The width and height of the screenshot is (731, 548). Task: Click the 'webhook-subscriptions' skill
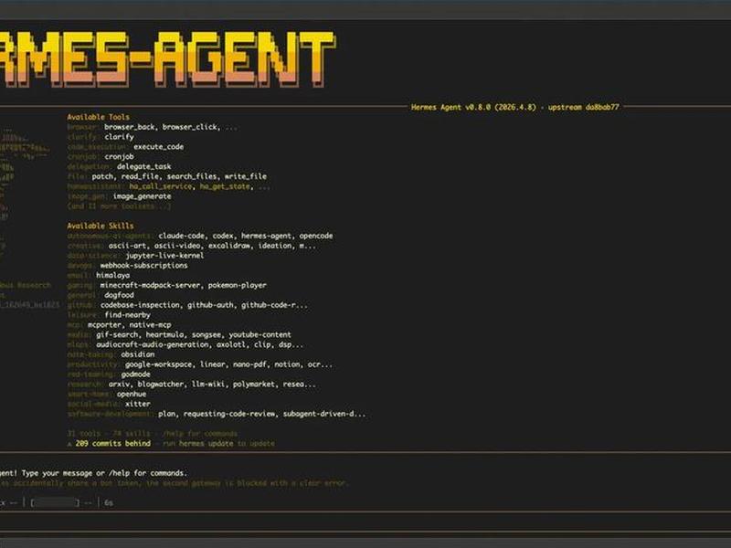tap(144, 265)
